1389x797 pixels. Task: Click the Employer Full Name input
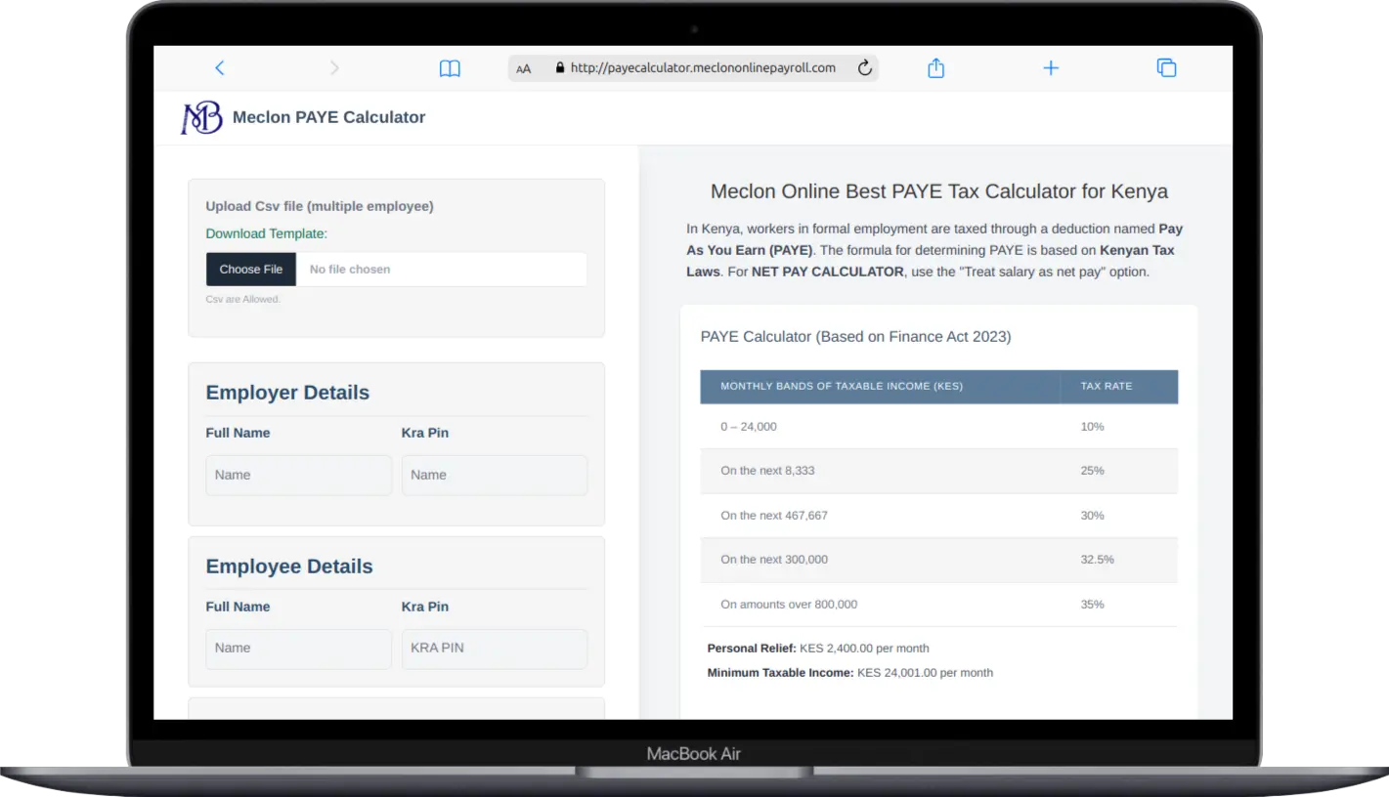coord(298,475)
